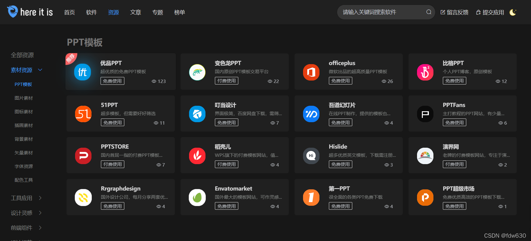Expand the 设计灵感 sidebar section
Screen dimensions: 531x241
[40, 213]
